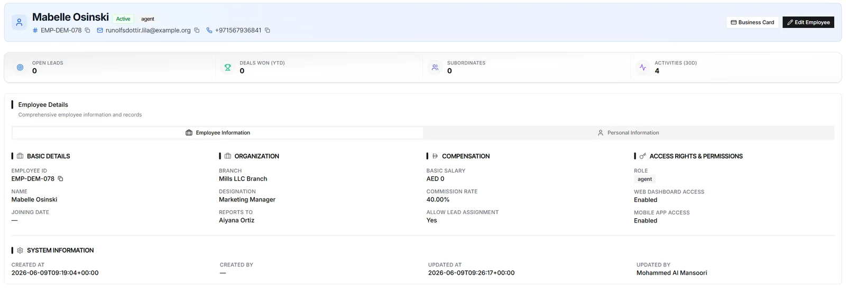Viewport: 846px width, 288px height.
Task: Switch to Personal Information tab
Action: point(629,133)
